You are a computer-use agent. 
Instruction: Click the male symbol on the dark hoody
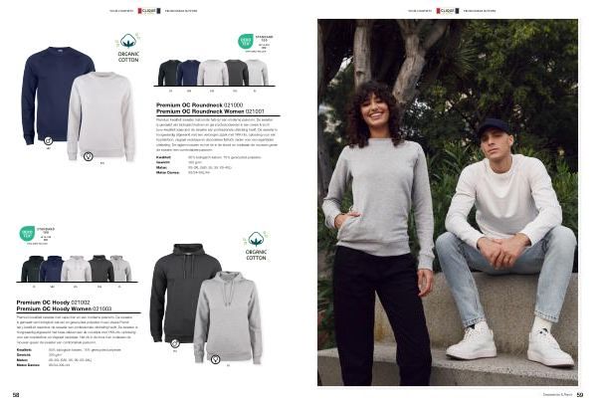click(175, 343)
